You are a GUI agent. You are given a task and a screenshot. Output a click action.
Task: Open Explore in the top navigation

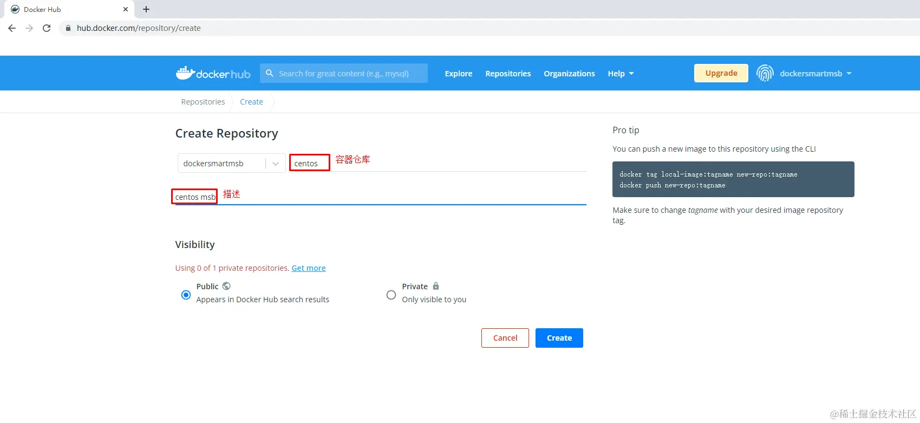[459, 74]
